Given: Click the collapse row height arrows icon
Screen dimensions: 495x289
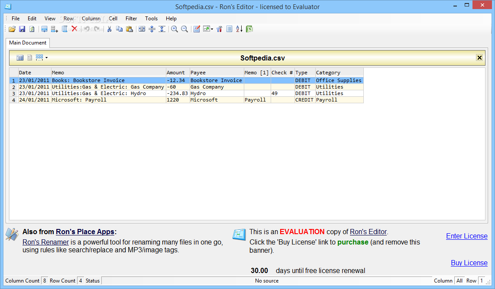Looking at the screenshot, I should click(162, 29).
